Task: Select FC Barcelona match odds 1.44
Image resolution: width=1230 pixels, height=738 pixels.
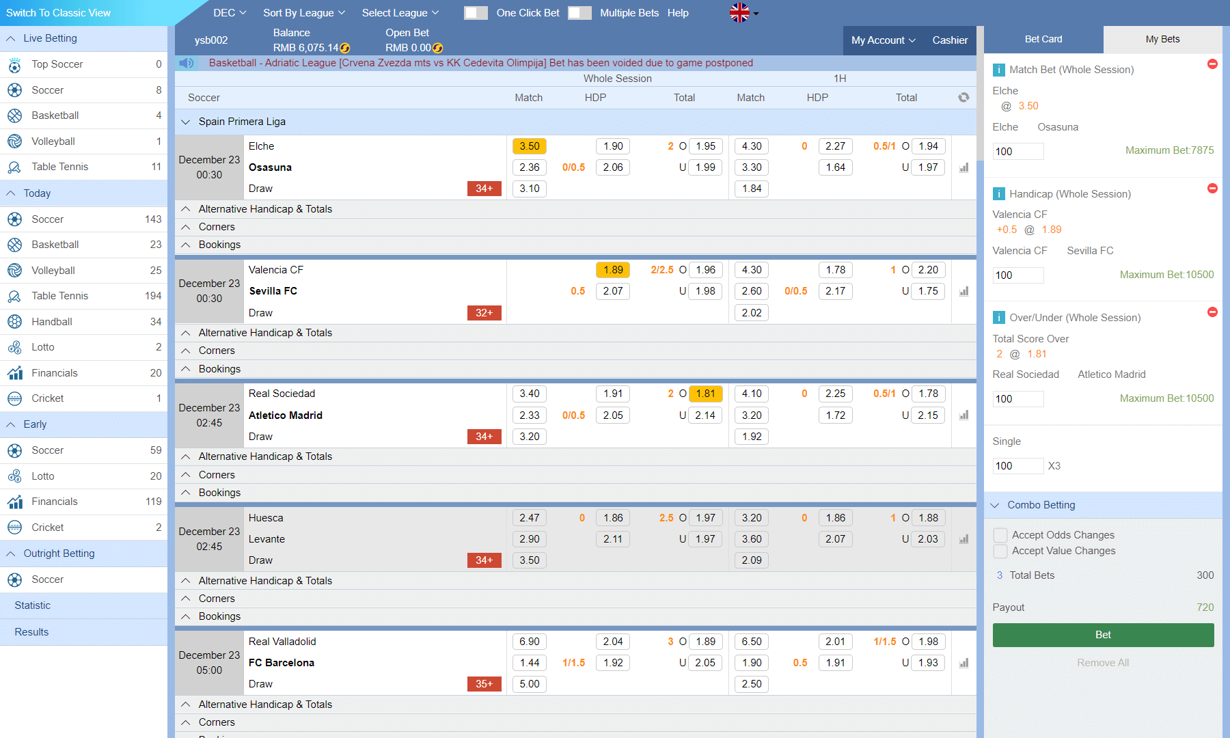Action: (x=530, y=663)
